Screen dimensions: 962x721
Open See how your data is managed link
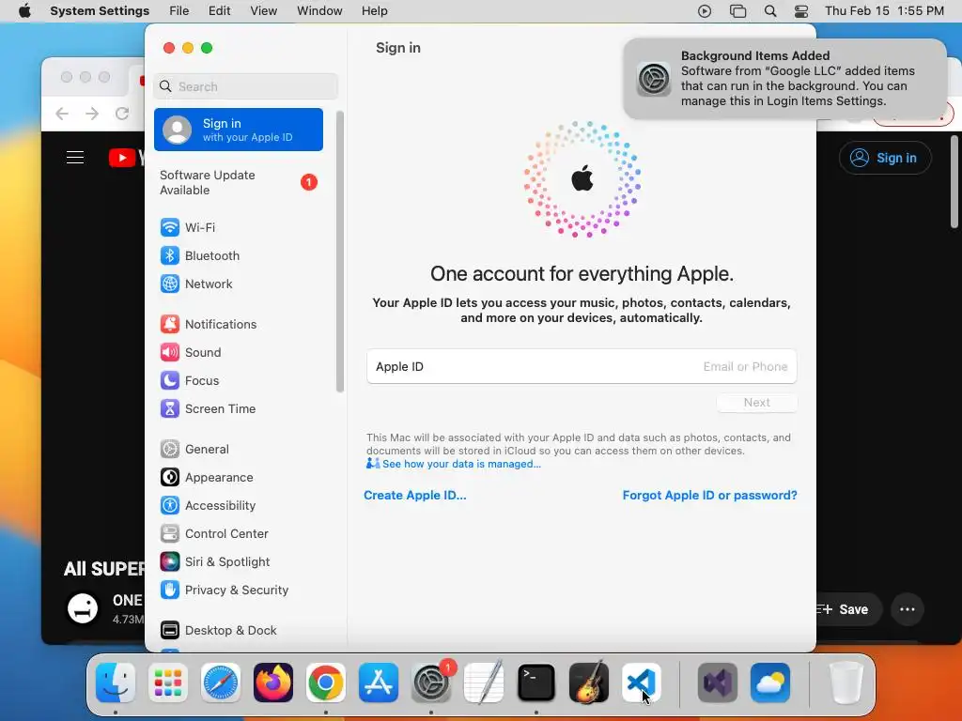pos(461,464)
